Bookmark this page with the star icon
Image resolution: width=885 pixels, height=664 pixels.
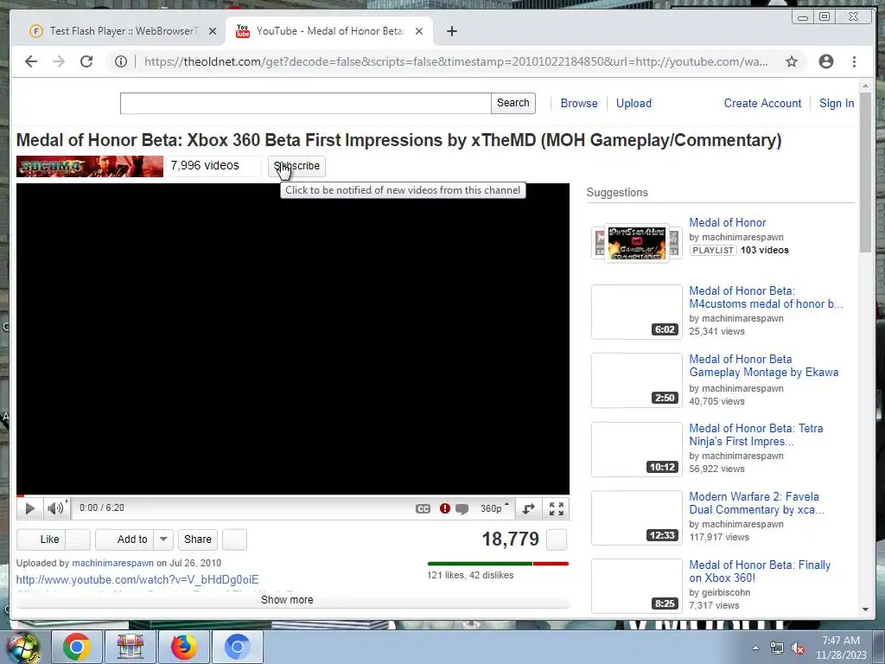(792, 61)
